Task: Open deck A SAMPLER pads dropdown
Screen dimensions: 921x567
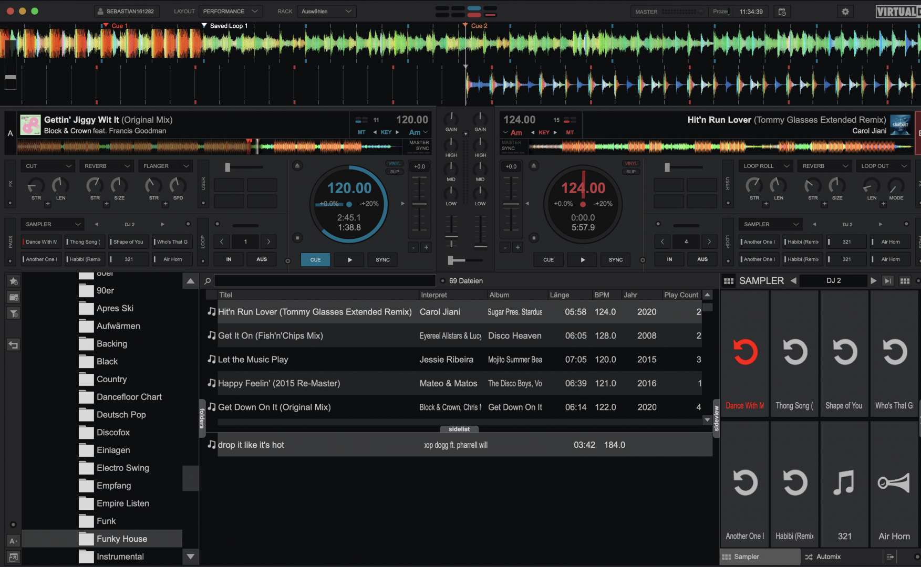Action: [x=53, y=224]
